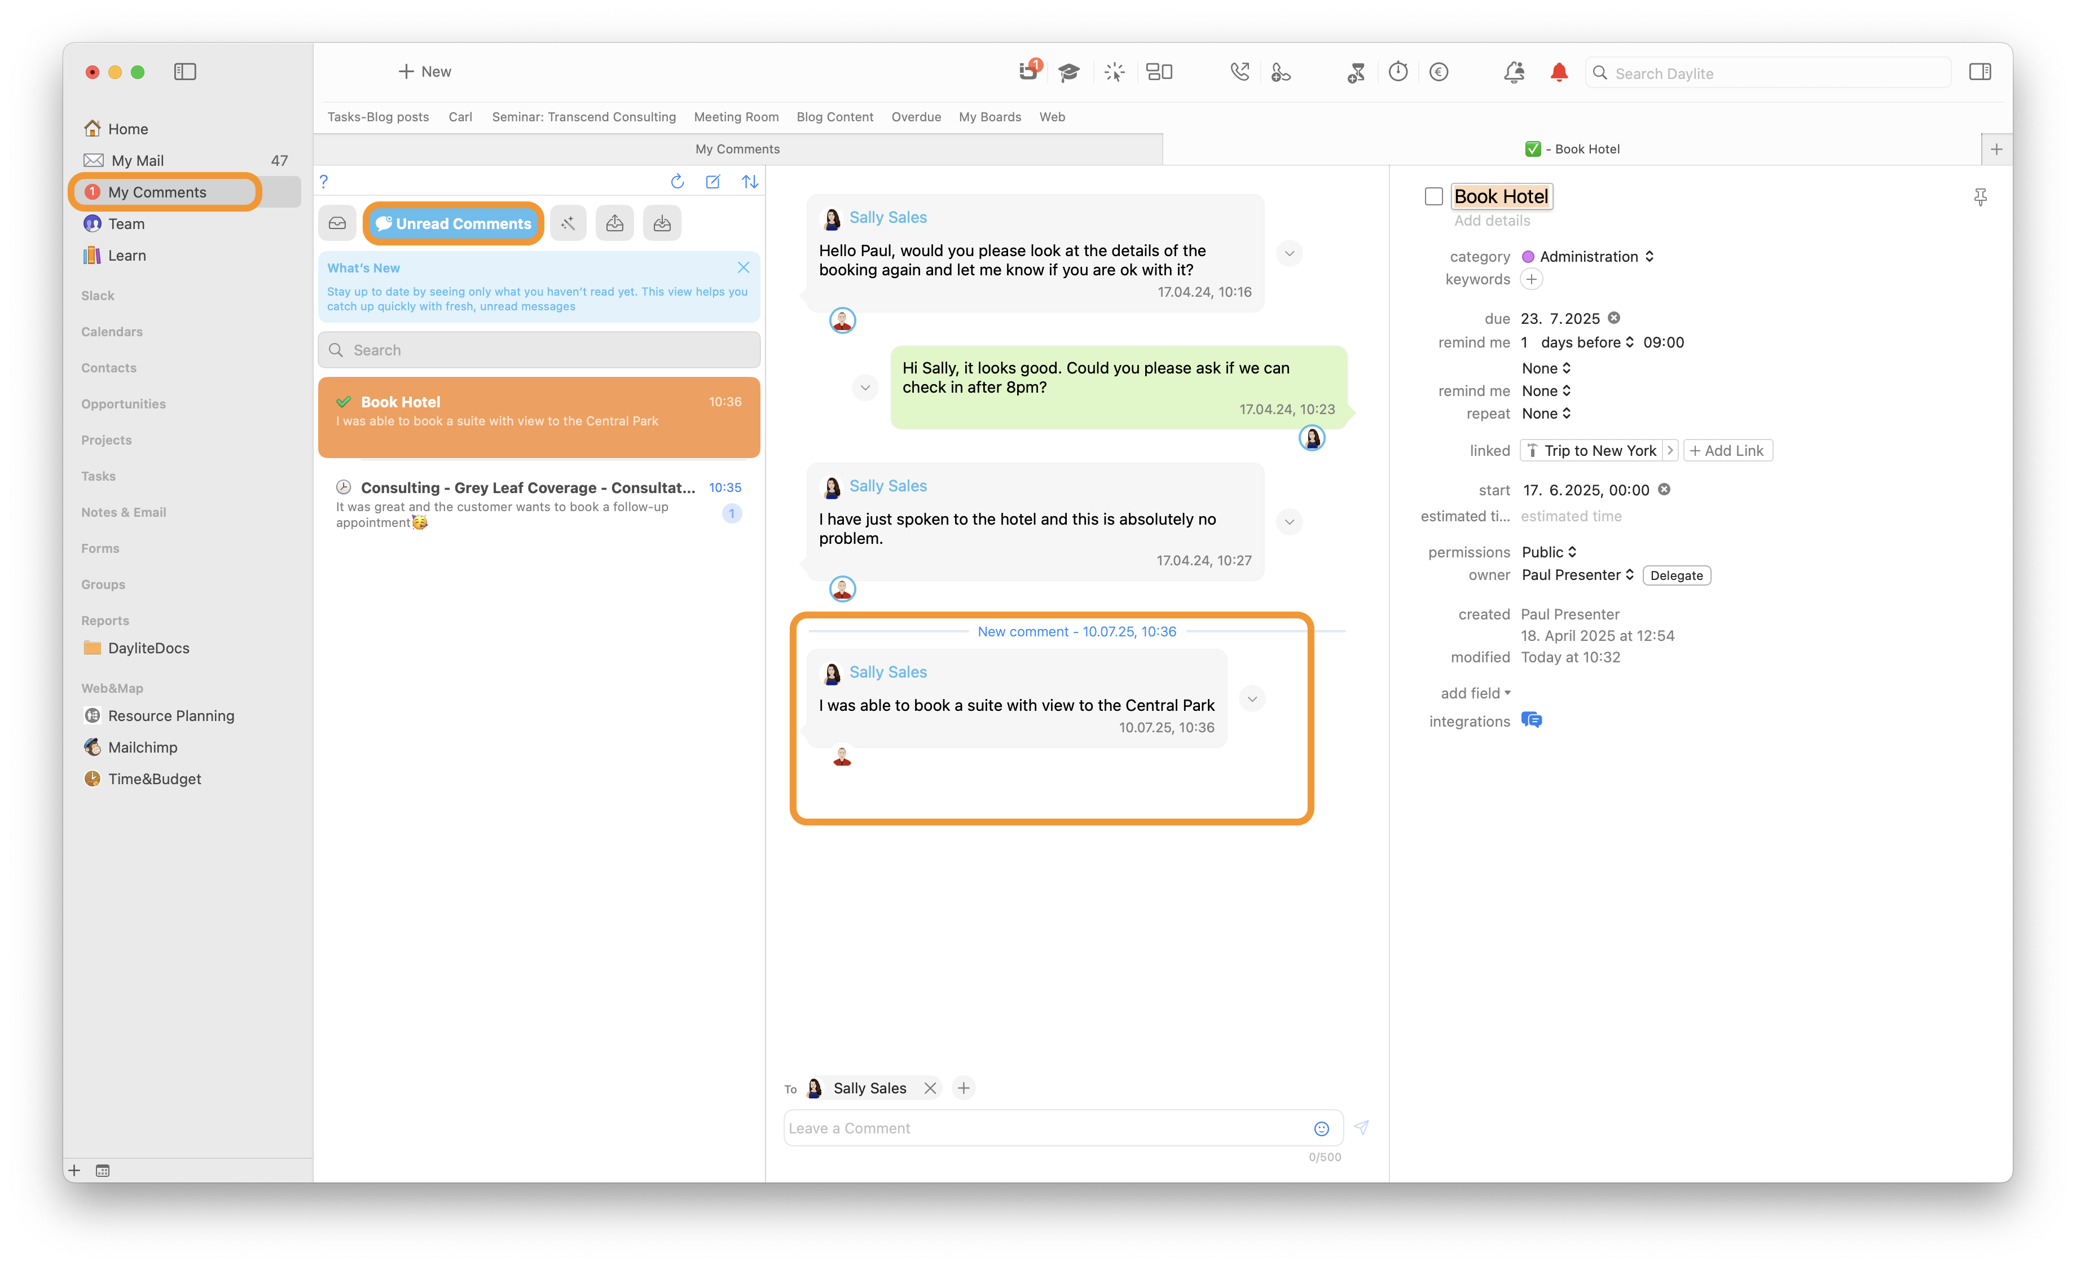Image resolution: width=2076 pixels, height=1266 pixels.
Task: Add a keyword with the plus button
Action: click(1531, 279)
